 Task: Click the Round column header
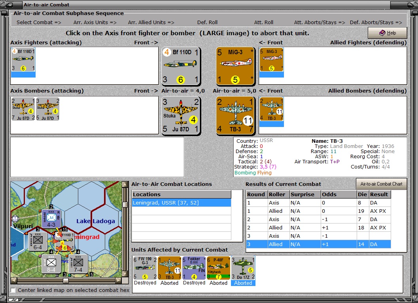pyautogui.click(x=257, y=194)
